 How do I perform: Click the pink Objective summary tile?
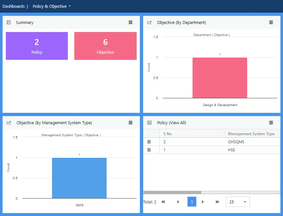point(105,46)
